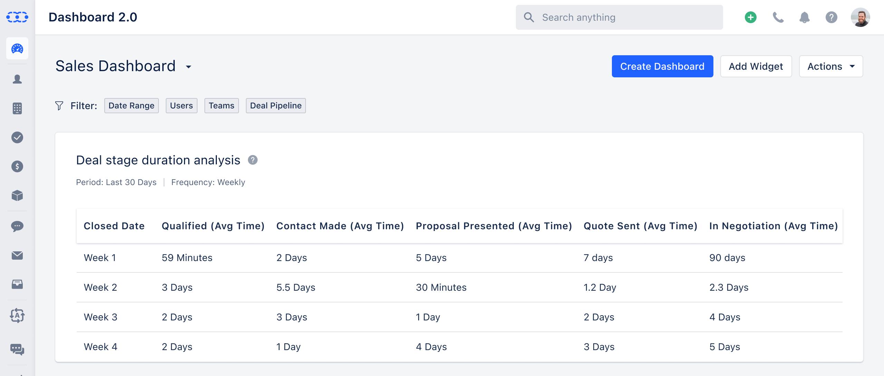Expand the Sales Dashboard dropdown arrow
This screenshot has height=376, width=884.
point(189,67)
